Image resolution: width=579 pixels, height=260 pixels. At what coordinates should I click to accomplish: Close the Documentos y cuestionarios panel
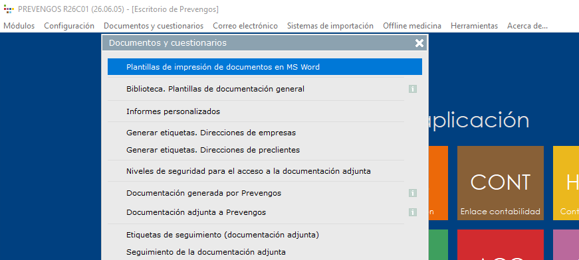pos(419,43)
